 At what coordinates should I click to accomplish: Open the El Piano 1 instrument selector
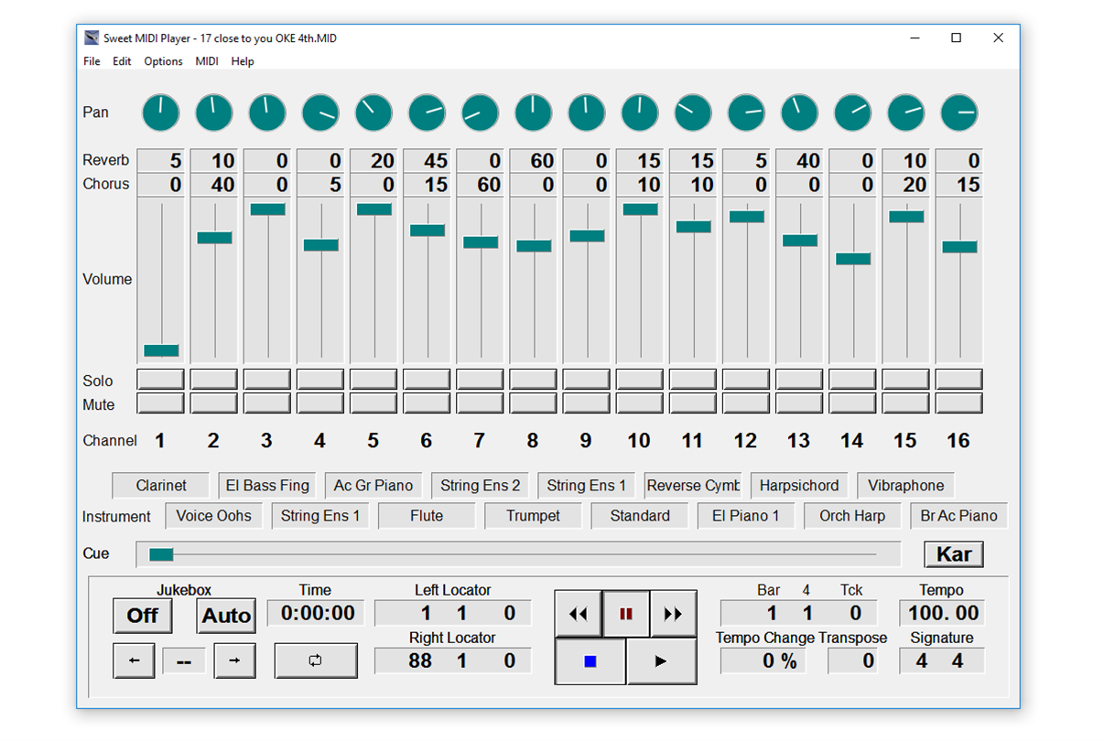746,516
